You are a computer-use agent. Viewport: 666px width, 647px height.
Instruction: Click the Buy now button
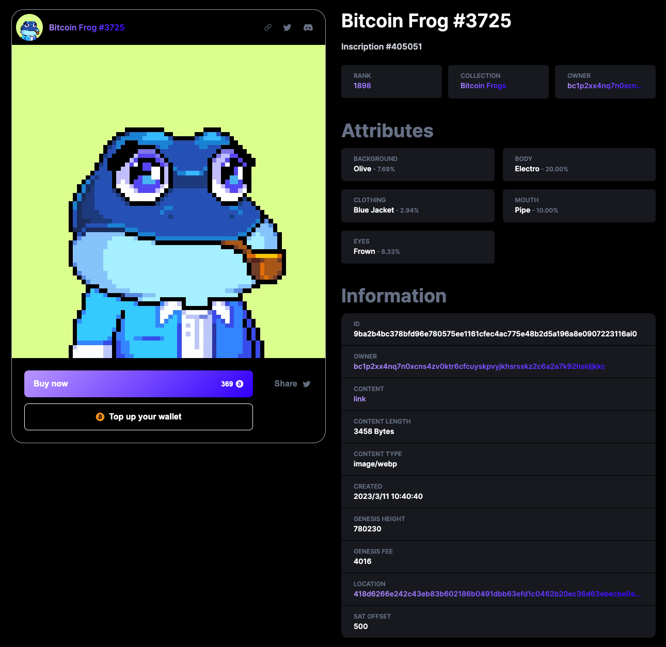point(138,384)
